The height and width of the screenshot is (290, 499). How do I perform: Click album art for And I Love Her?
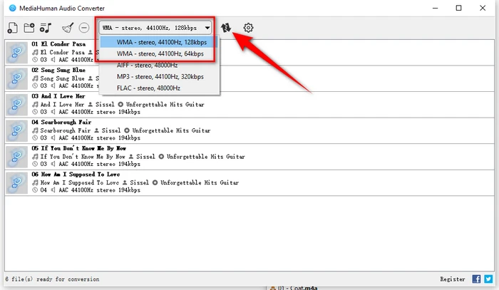pyautogui.click(x=16, y=105)
